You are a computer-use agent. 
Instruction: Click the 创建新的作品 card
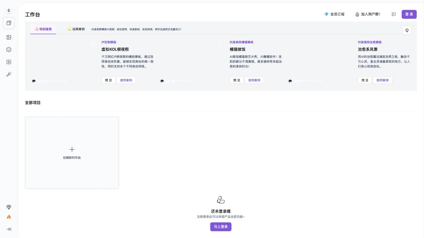[72, 153]
